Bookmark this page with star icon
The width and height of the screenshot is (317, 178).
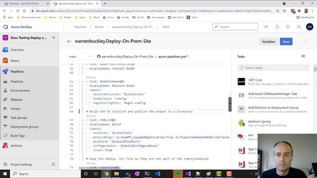(284, 11)
